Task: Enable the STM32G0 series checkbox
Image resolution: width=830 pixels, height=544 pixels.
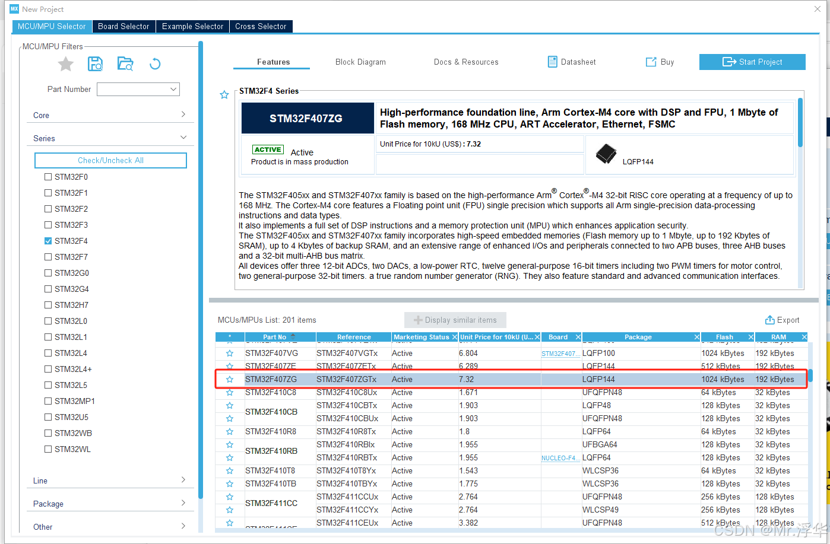Action: coord(48,273)
